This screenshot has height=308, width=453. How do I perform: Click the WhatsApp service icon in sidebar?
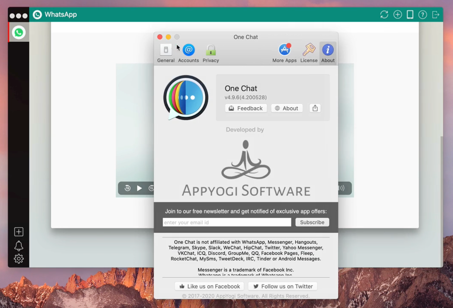(x=19, y=32)
